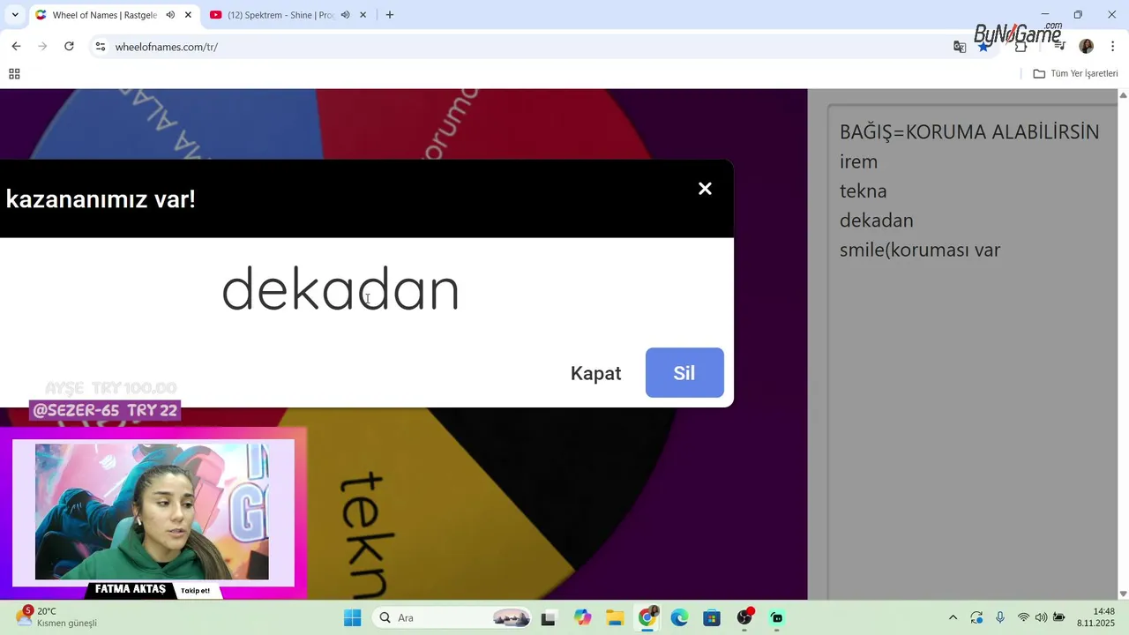Click the Chrome icon in the taskbar

pos(647,617)
